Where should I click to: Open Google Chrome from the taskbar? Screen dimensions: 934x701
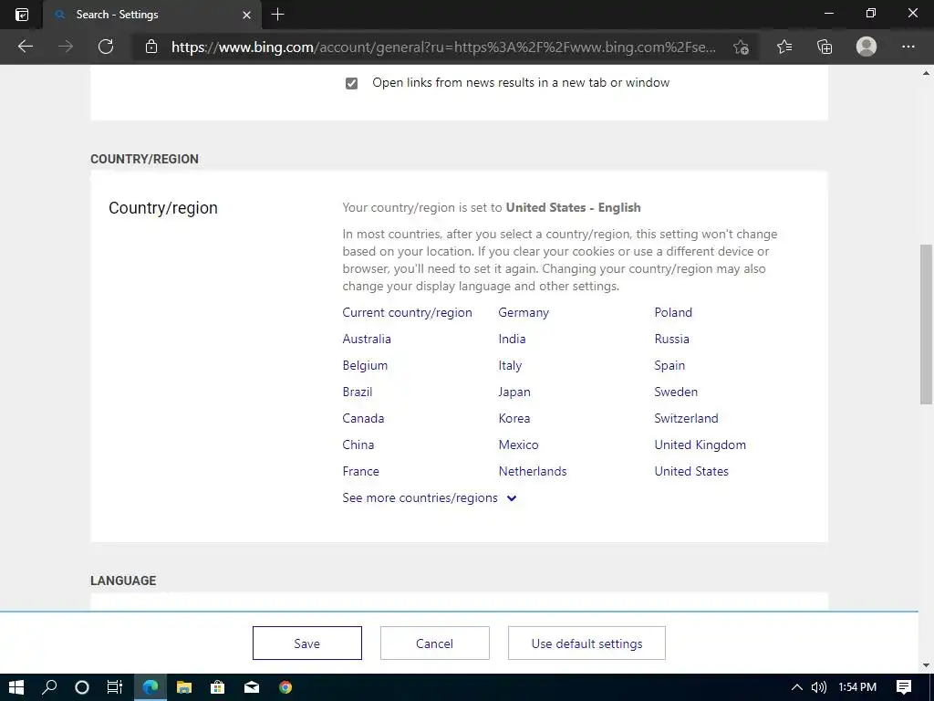[x=285, y=687]
